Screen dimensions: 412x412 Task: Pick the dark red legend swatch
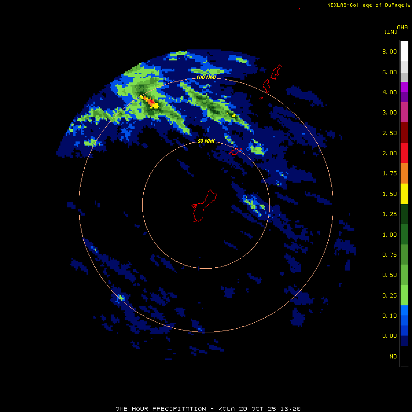(404, 133)
